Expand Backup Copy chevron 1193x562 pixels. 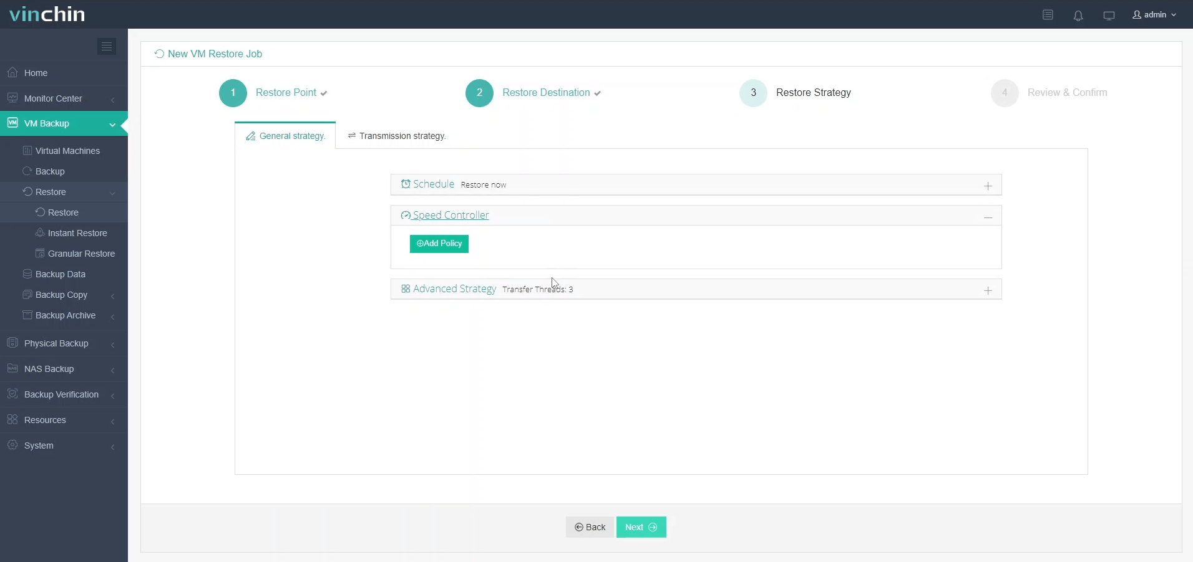pyautogui.click(x=113, y=295)
